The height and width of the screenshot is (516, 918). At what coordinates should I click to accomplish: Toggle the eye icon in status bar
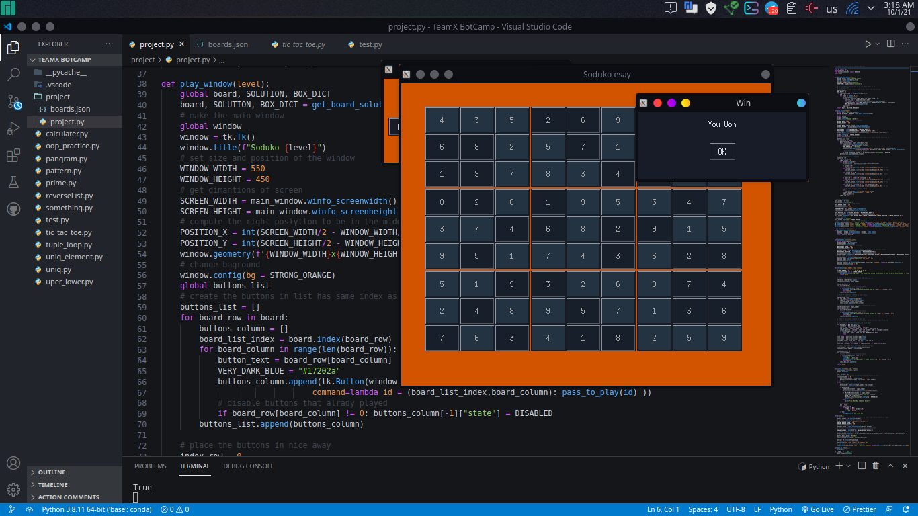click(28, 509)
